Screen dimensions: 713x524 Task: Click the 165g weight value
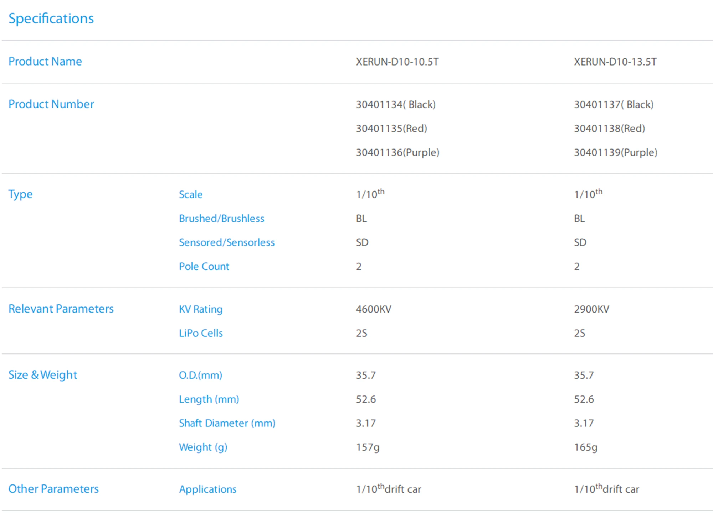click(585, 447)
